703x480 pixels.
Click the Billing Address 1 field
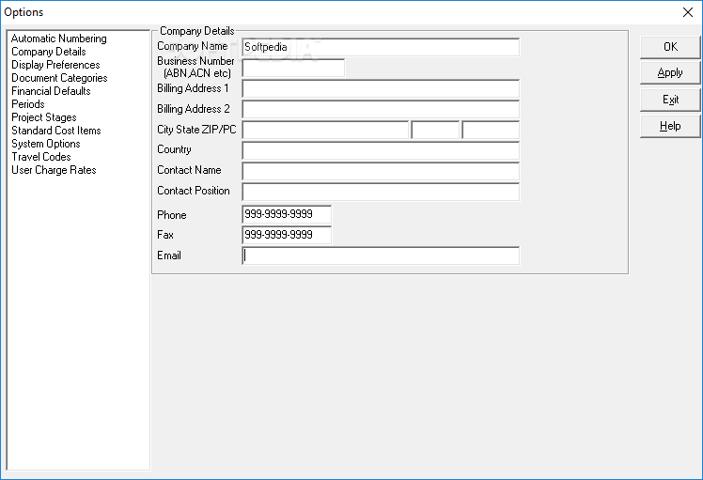(381, 88)
